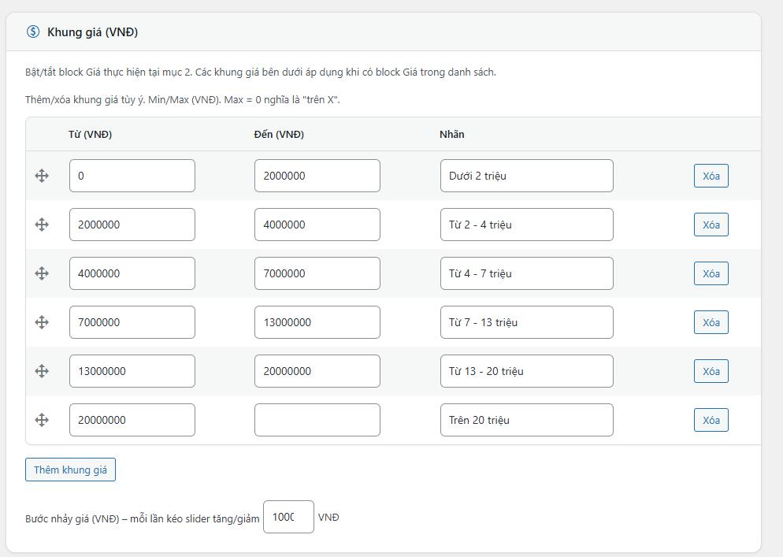Click the Trên 20 triệu label input
783x557 pixels.
pyautogui.click(x=526, y=420)
